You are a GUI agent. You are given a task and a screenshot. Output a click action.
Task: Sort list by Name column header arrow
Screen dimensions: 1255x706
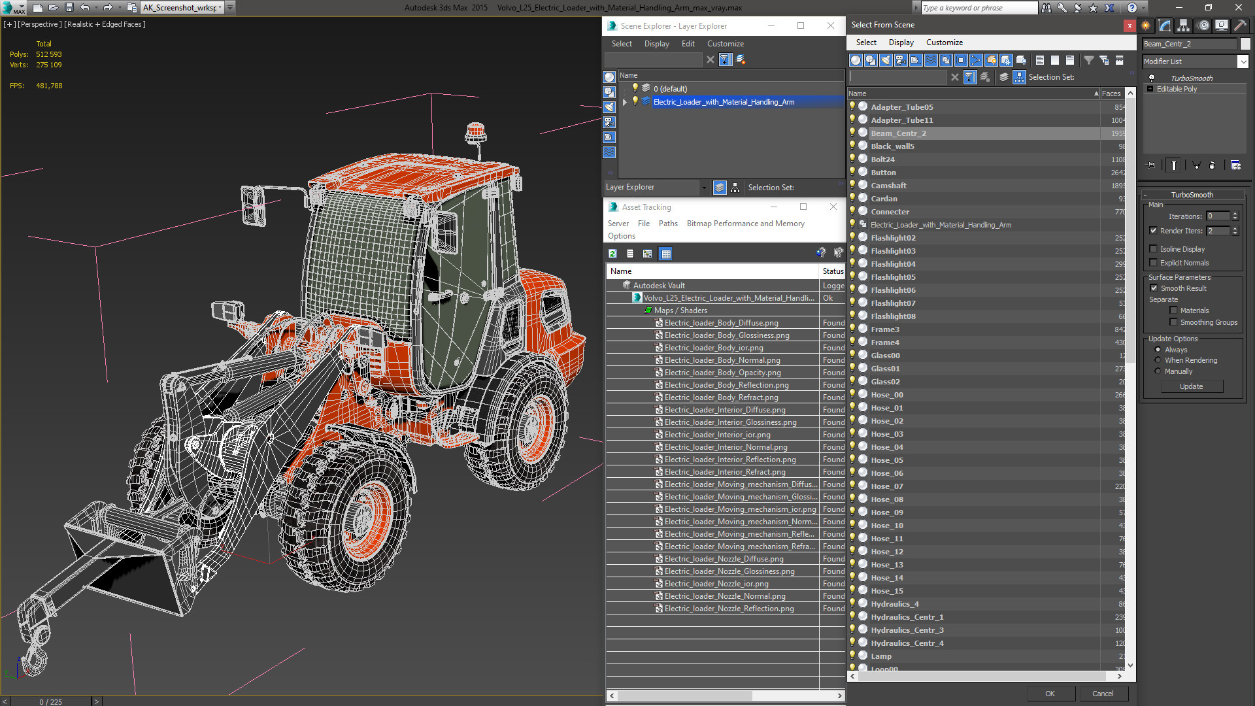click(x=1096, y=93)
